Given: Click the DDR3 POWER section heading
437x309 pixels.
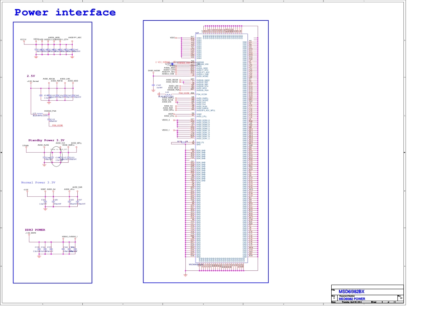Looking at the screenshot, I should tap(35, 229).
